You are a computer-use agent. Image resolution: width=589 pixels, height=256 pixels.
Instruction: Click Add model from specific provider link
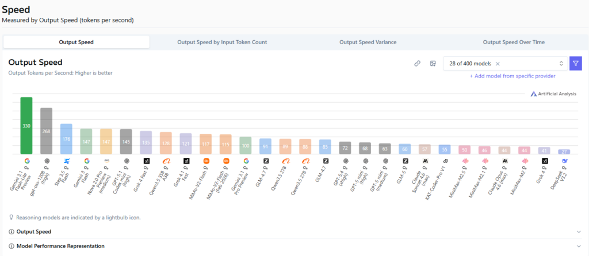pos(512,76)
